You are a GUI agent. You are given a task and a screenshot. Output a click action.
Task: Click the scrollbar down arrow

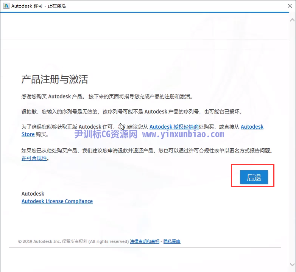pos(292,264)
